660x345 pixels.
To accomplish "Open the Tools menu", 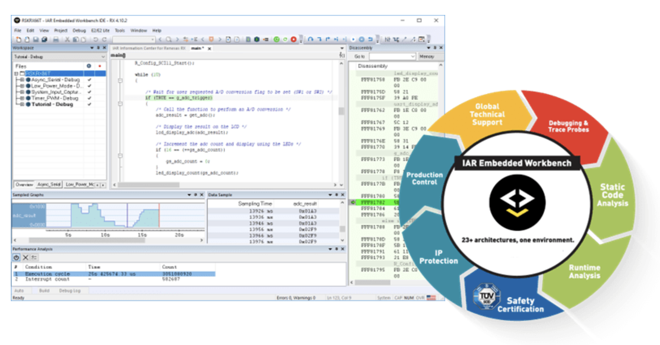I will [x=120, y=30].
